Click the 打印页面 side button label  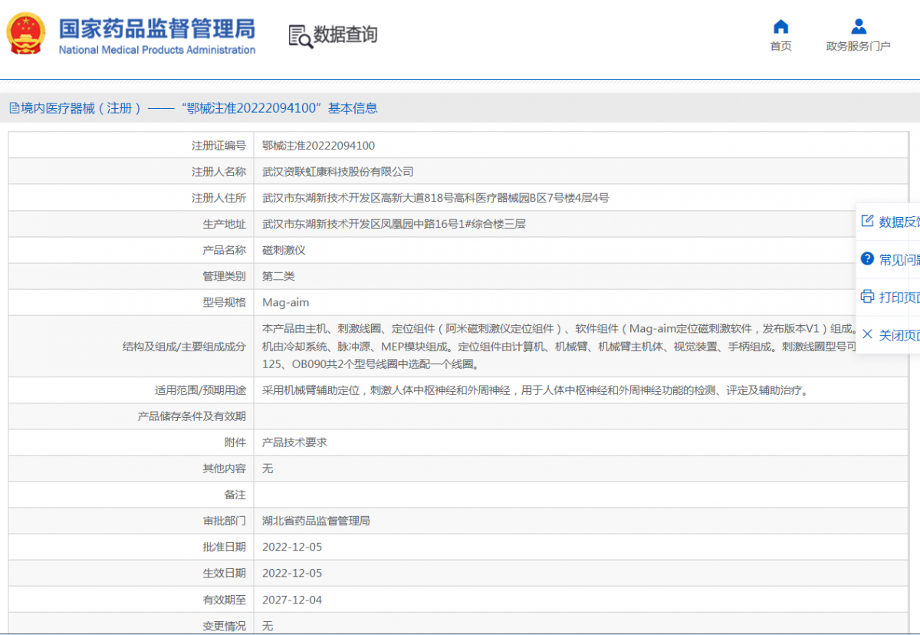pyautogui.click(x=899, y=297)
